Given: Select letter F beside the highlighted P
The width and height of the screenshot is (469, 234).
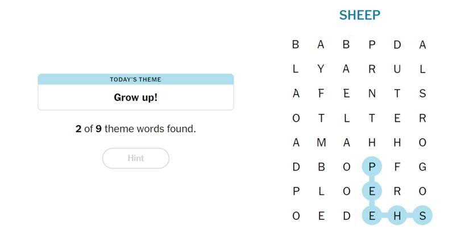Looking at the screenshot, I should [x=397, y=167].
